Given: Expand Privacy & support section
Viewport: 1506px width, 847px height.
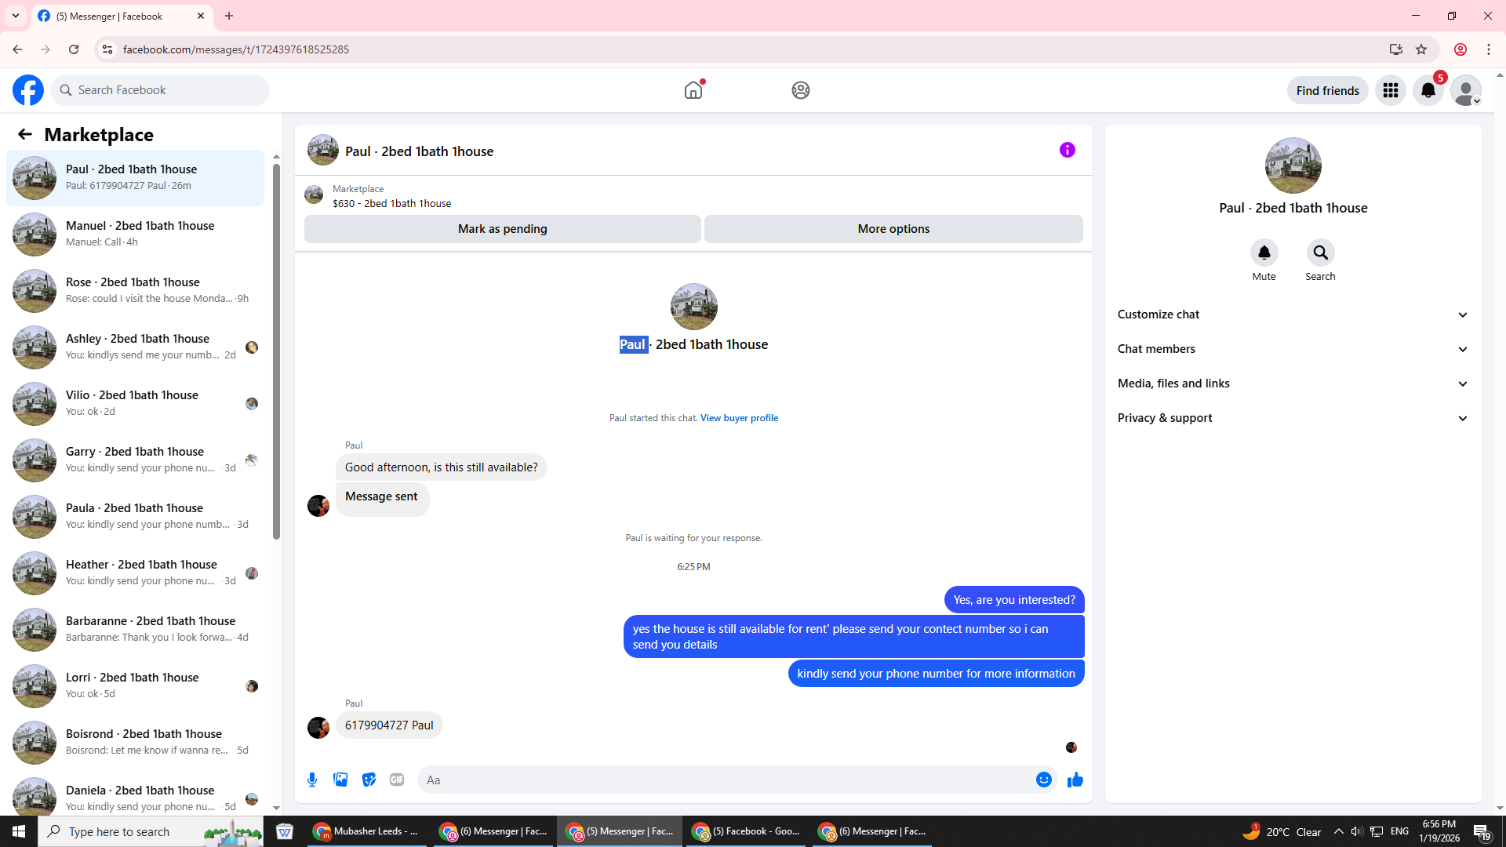Looking at the screenshot, I should tap(1293, 418).
